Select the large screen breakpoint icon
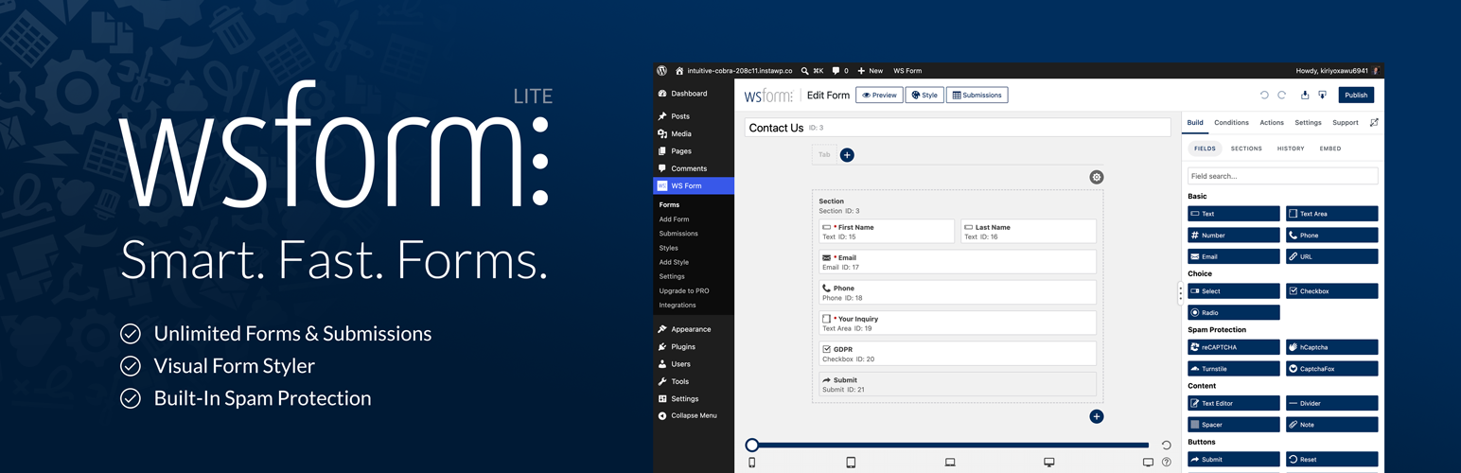The height and width of the screenshot is (473, 1461). tap(1148, 463)
